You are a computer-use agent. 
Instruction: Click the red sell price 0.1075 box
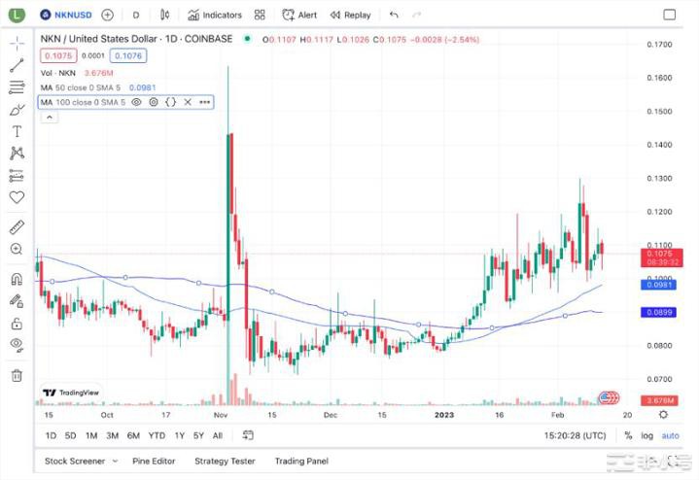[x=55, y=56]
